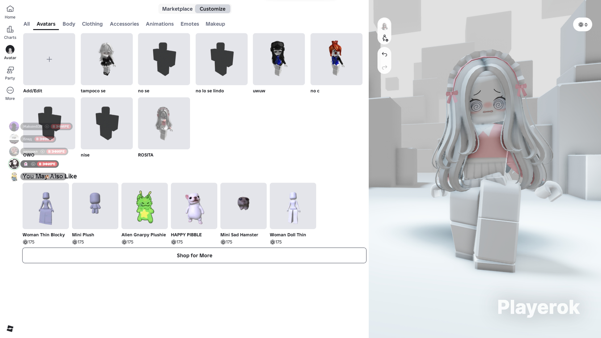The height and width of the screenshot is (338, 601).
Task: Open the Mini Plush item thumbnail
Action: [x=95, y=206]
